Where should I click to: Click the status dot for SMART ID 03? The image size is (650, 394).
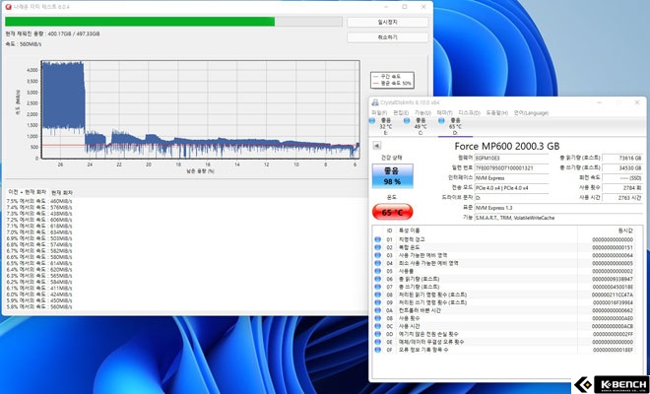coord(377,255)
